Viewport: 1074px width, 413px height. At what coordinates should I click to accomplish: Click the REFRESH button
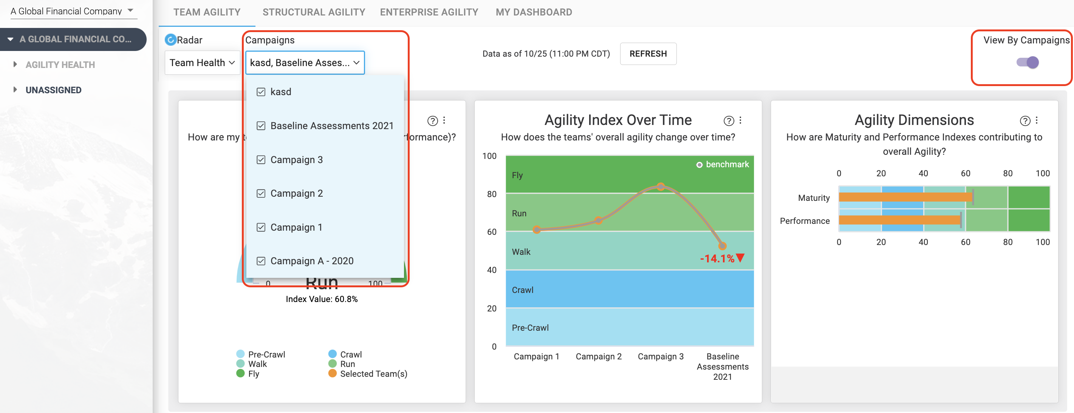click(648, 54)
